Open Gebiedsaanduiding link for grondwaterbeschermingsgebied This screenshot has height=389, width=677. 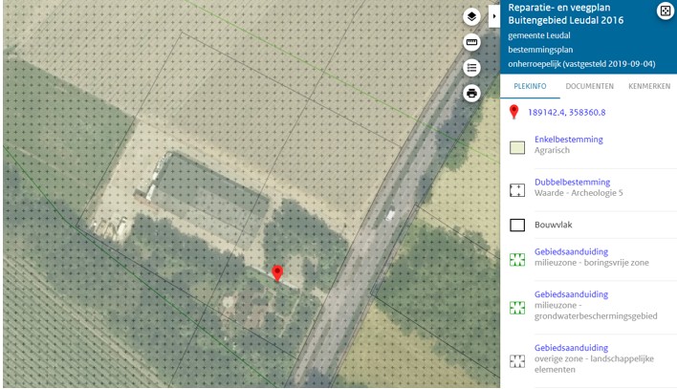coord(571,294)
